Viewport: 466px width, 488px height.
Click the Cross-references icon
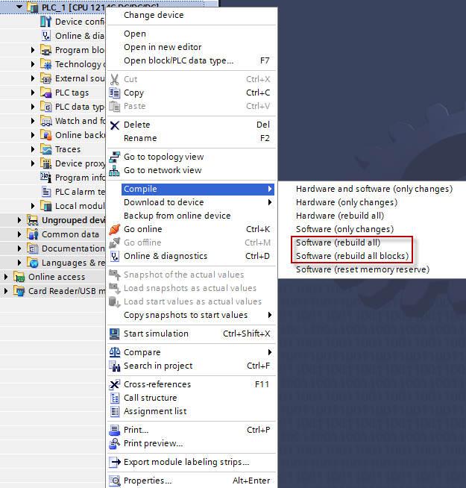tap(114, 384)
